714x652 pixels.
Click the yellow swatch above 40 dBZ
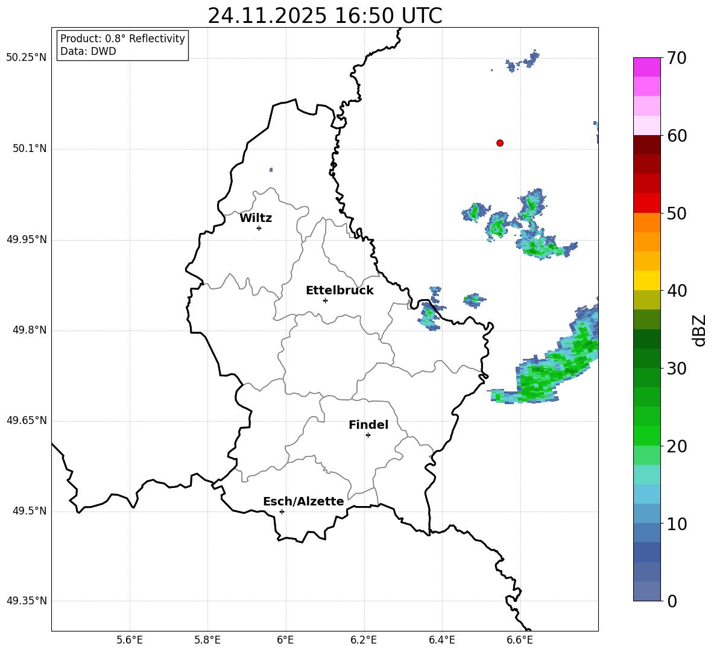click(x=646, y=280)
